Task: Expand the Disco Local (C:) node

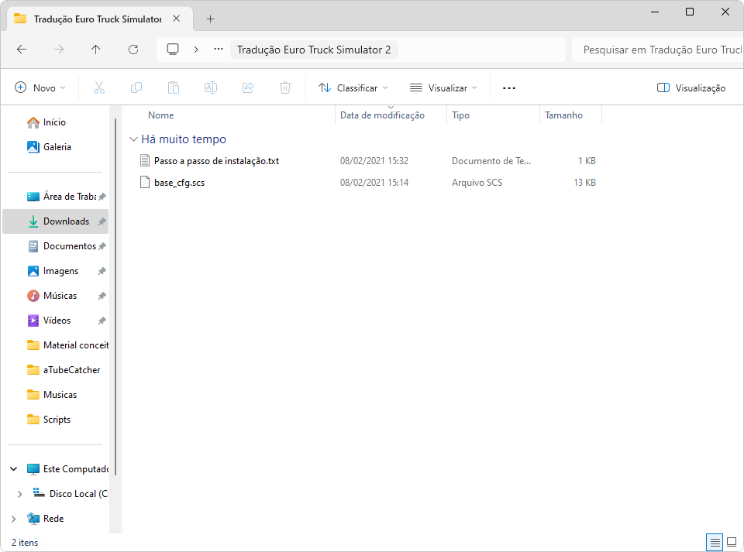Action: 19,494
